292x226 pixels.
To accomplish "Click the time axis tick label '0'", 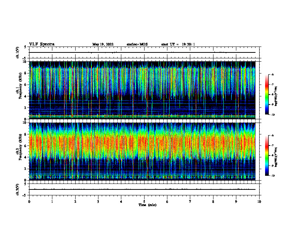I will [x=29, y=202].
